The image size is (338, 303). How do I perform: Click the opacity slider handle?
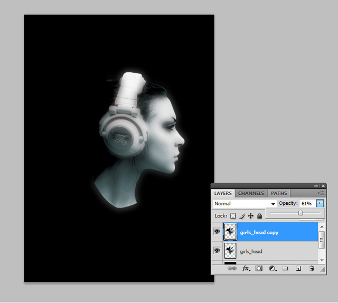301,213
